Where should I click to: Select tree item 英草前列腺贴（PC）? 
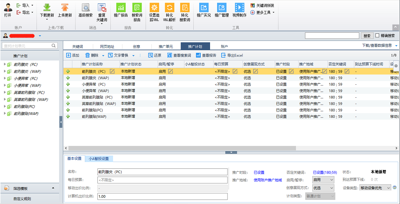pyautogui.click(x=29, y=93)
